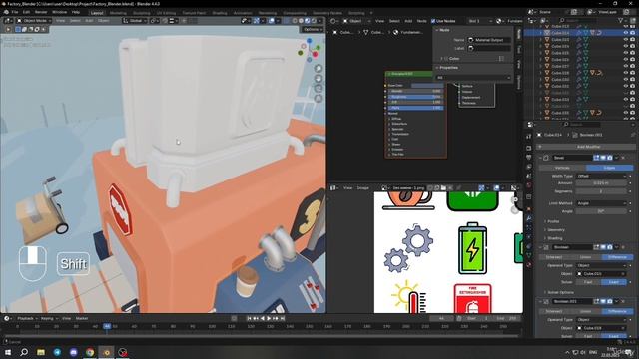Viewport: 639px width, 359px height.
Task: Switch to the Layout workspace tab
Action: click(97, 13)
